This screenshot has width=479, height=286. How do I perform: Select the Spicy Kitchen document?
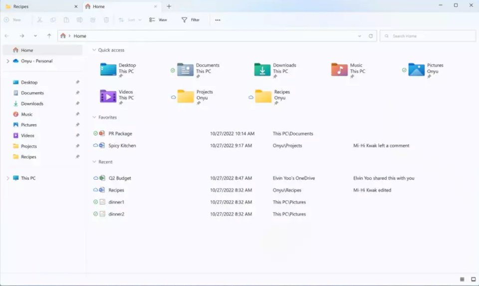122,145
